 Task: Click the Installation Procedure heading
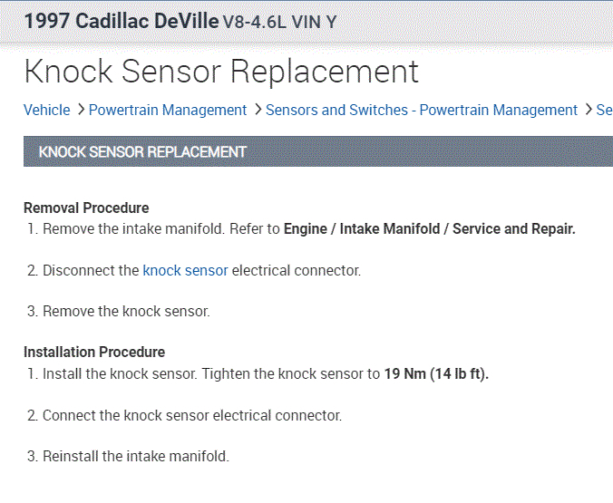[x=94, y=352]
